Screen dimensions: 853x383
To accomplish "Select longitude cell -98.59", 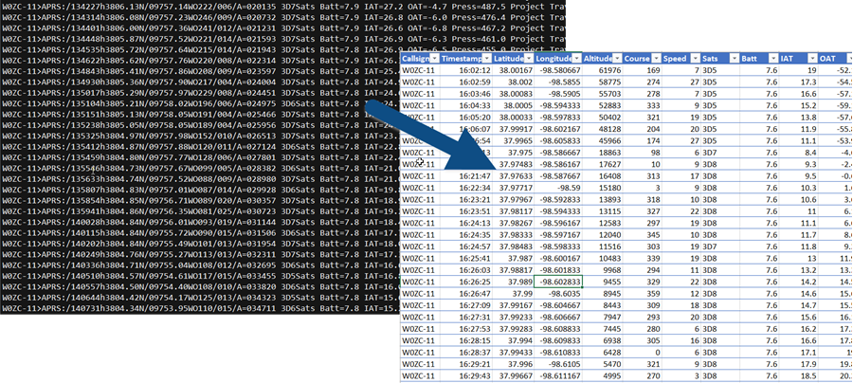I will 557,187.
